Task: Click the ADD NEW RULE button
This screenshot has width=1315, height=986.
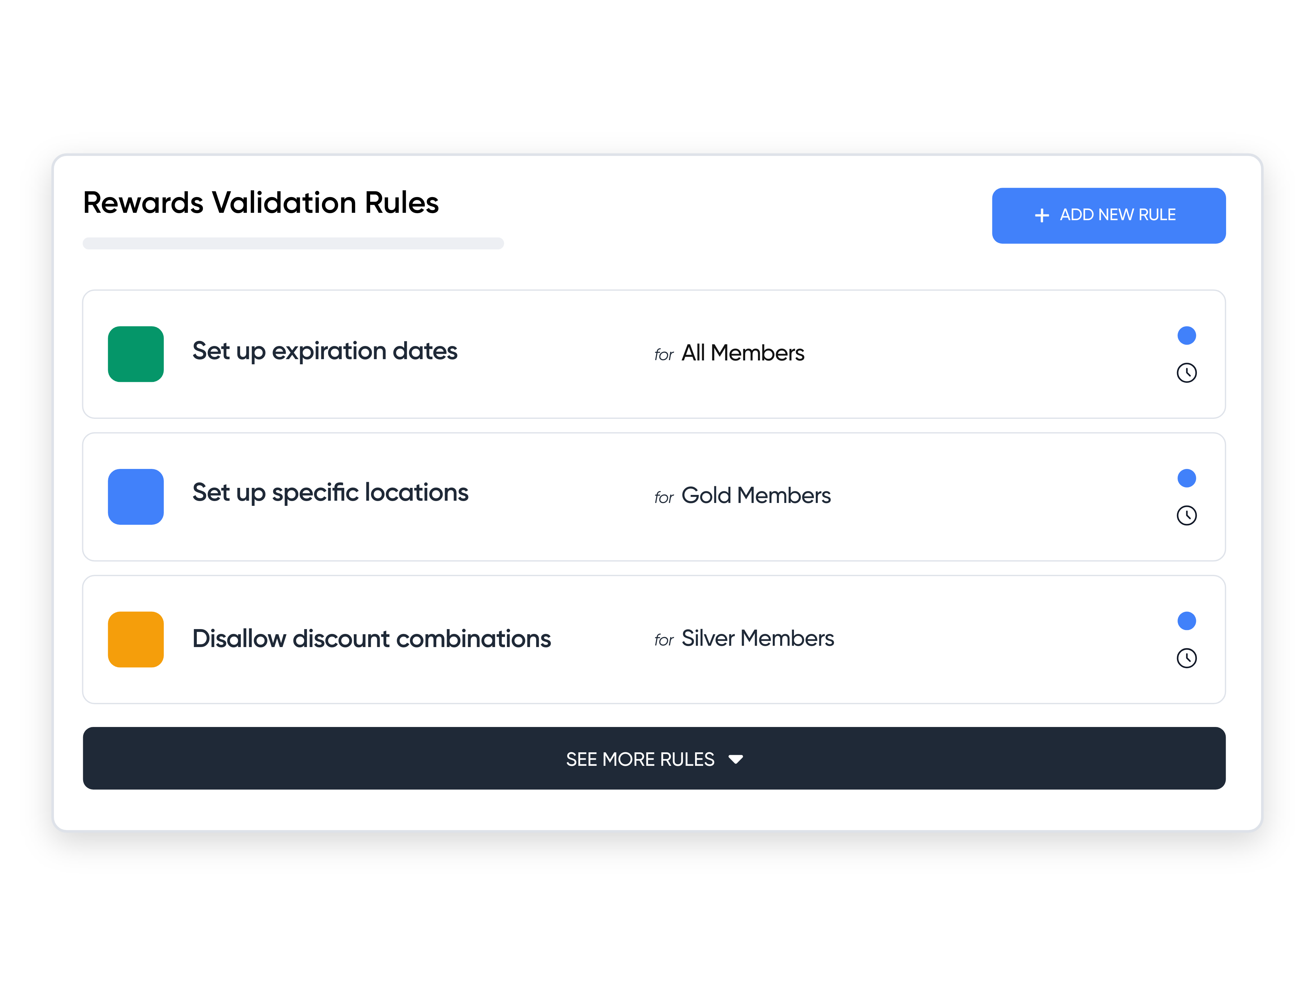Action: 1109,215
